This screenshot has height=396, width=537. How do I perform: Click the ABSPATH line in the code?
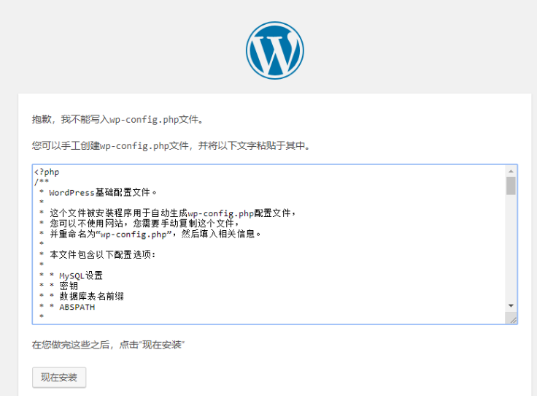point(77,307)
